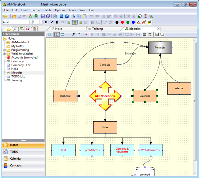Pick the green color swatch

point(128,22)
